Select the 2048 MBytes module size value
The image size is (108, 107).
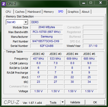pos(47,27)
